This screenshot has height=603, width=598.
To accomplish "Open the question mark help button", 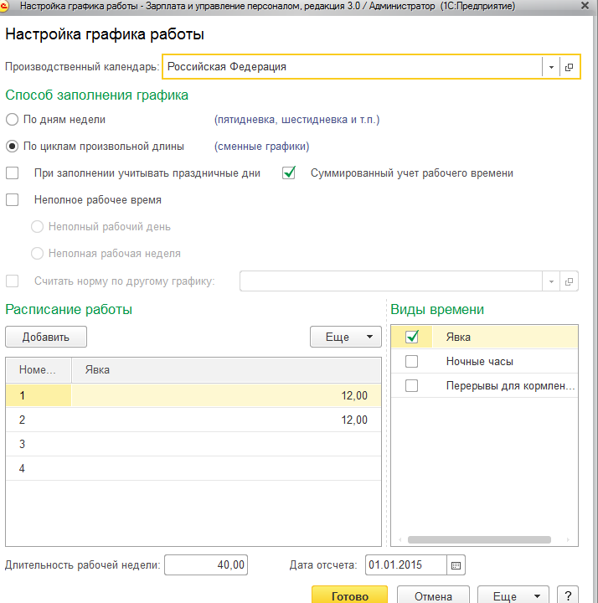I will (568, 596).
